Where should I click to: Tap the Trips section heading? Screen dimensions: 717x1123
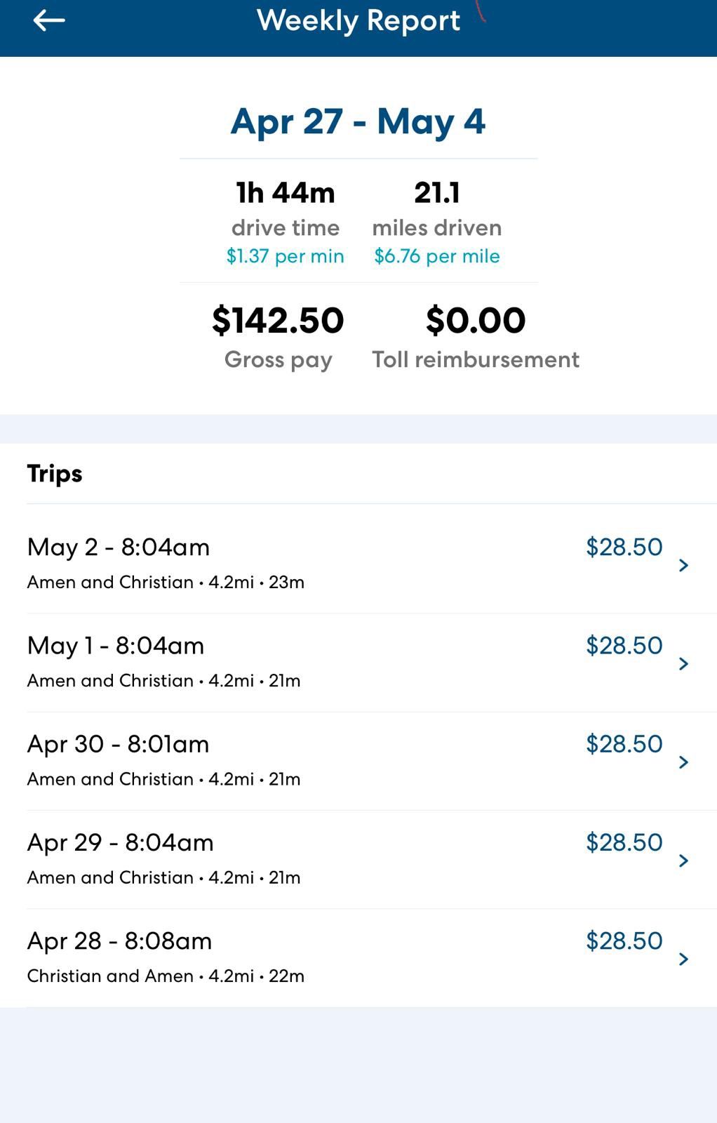pyautogui.click(x=55, y=474)
